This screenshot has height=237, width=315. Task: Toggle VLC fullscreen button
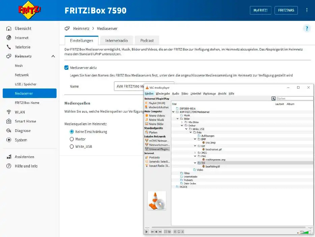coord(166,232)
